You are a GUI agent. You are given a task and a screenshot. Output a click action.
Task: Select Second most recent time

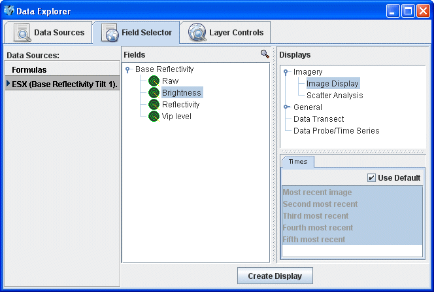(x=352, y=204)
